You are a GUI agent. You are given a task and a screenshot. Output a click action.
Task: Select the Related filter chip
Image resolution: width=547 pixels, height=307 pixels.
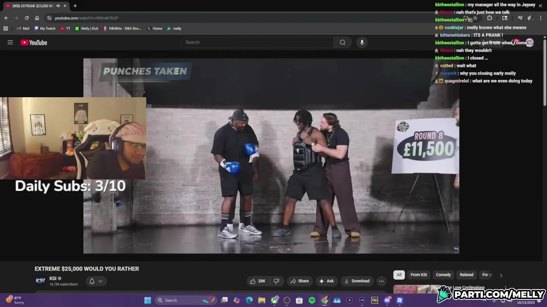click(x=466, y=275)
